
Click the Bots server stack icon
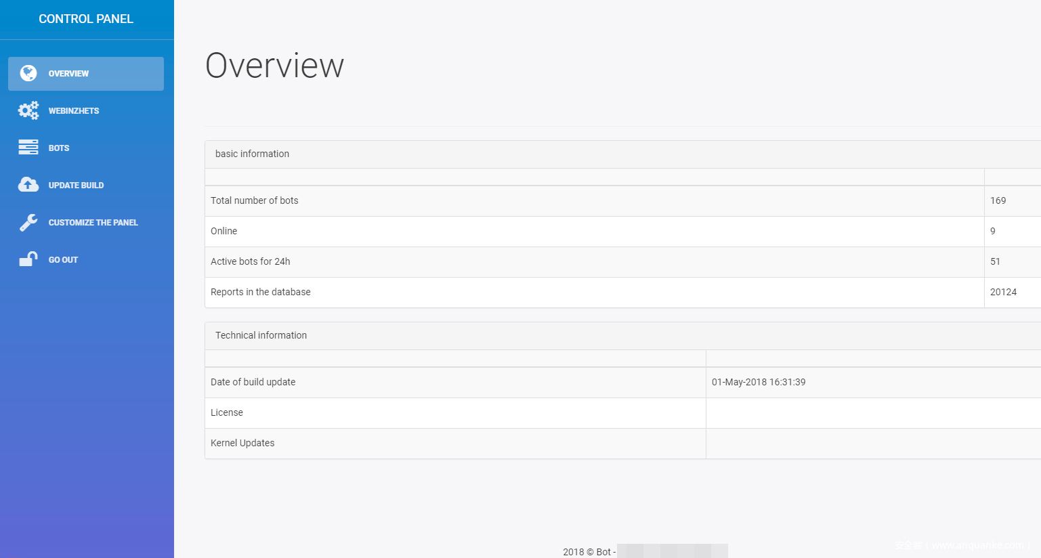28,147
